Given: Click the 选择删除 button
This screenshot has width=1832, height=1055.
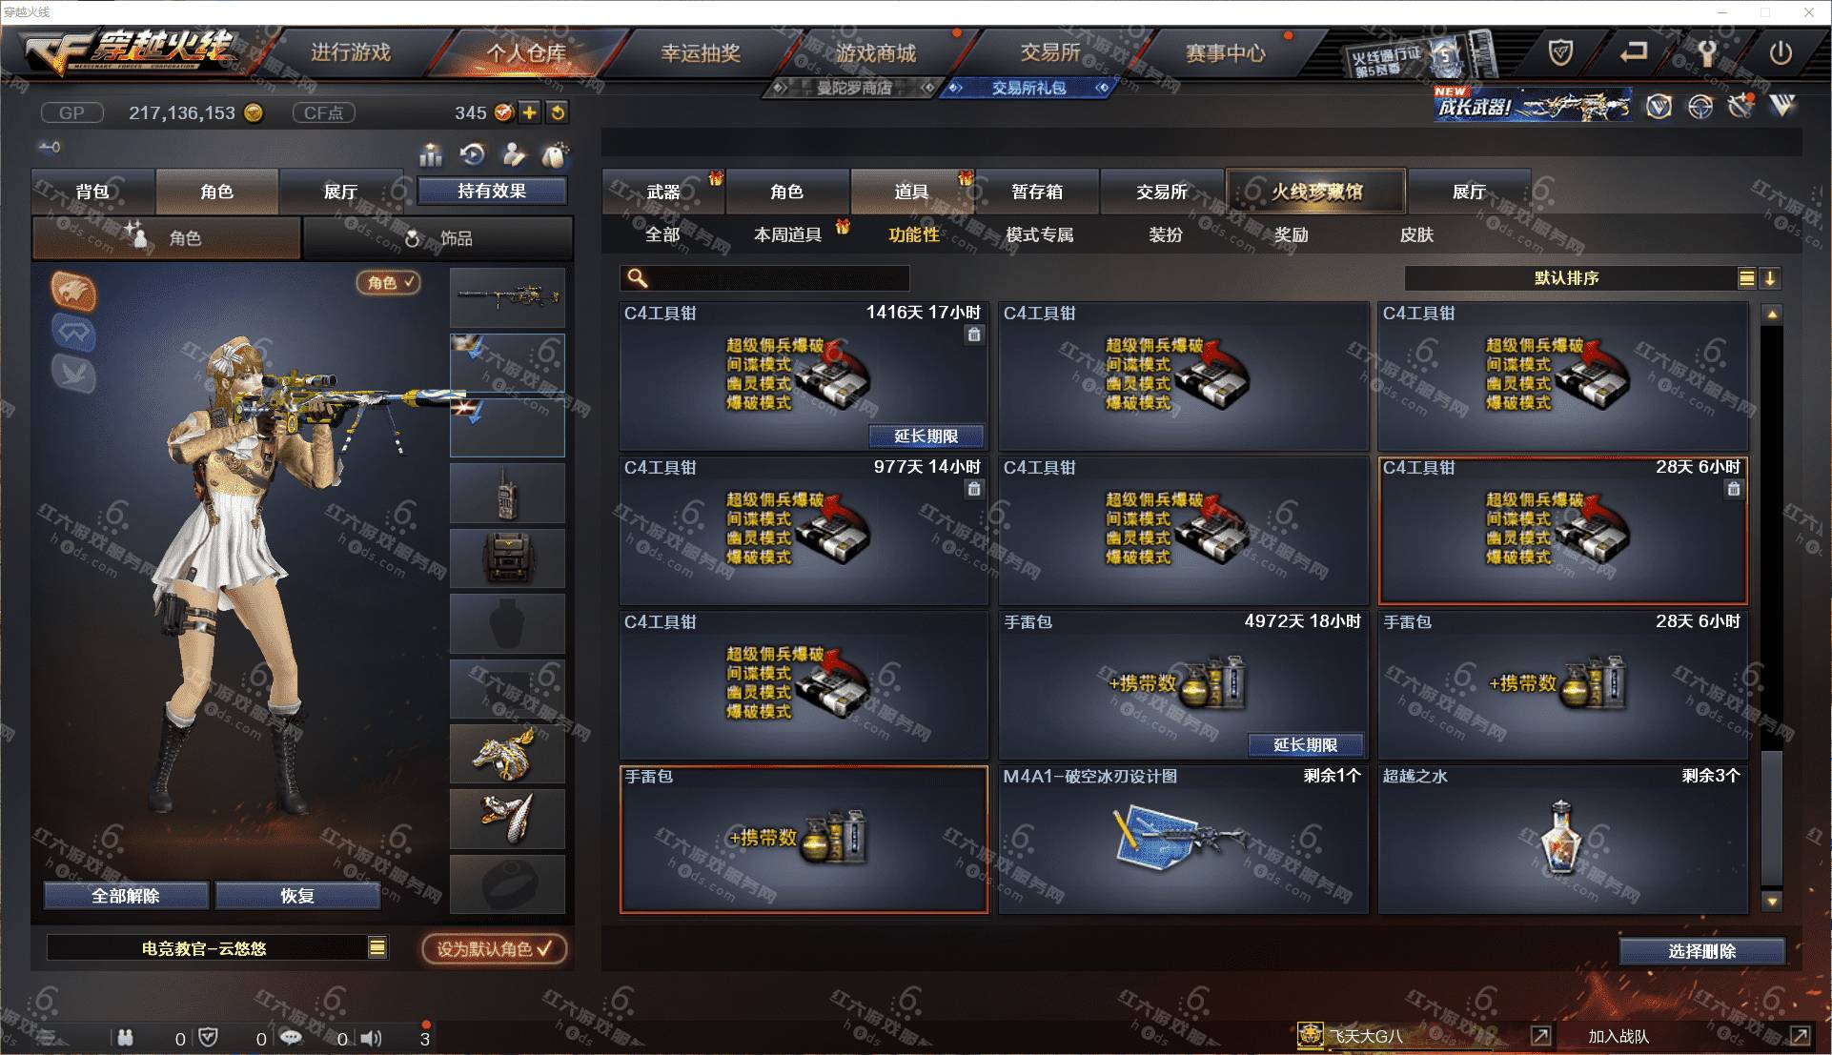Looking at the screenshot, I should [x=1701, y=951].
